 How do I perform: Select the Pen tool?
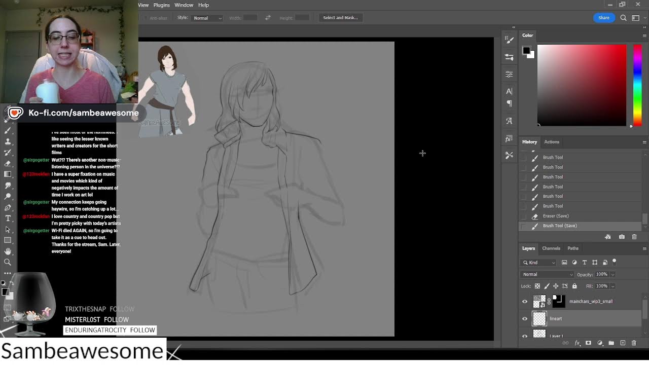coord(8,207)
